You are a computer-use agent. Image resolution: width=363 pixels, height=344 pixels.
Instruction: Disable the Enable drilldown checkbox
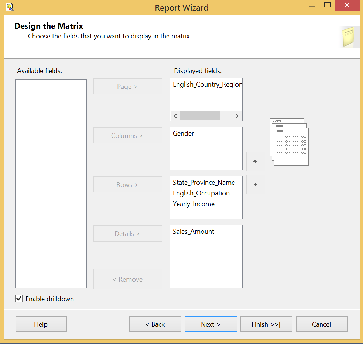pyautogui.click(x=19, y=299)
